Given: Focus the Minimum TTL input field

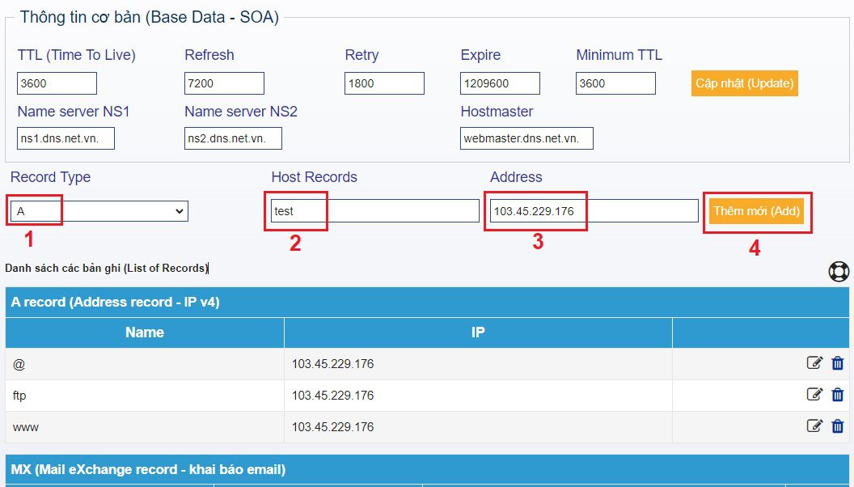Looking at the screenshot, I should tap(615, 83).
